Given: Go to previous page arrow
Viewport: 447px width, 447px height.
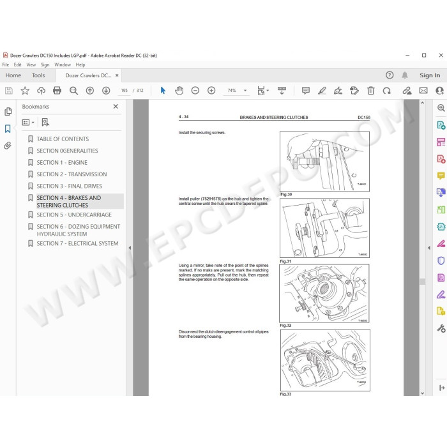Looking at the screenshot, I should tap(90, 91).
